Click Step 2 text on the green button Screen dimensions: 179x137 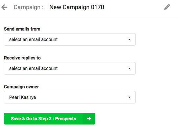point(45,119)
